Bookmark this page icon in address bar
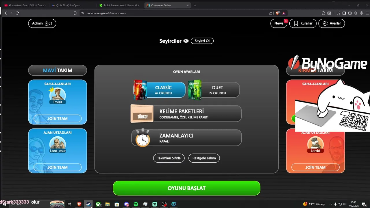 [75, 13]
